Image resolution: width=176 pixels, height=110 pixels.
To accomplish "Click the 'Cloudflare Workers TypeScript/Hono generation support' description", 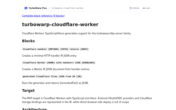I will pyautogui.click(x=77, y=33).
